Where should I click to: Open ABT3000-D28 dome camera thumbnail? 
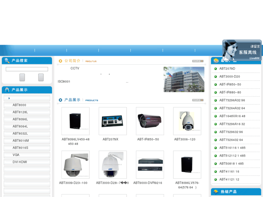[x=113, y=164]
